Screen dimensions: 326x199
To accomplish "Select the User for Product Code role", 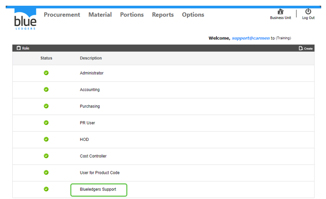I will tap(99, 173).
